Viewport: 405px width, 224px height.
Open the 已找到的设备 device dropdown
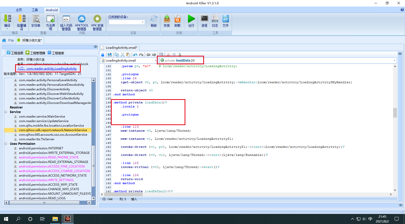[142, 22]
